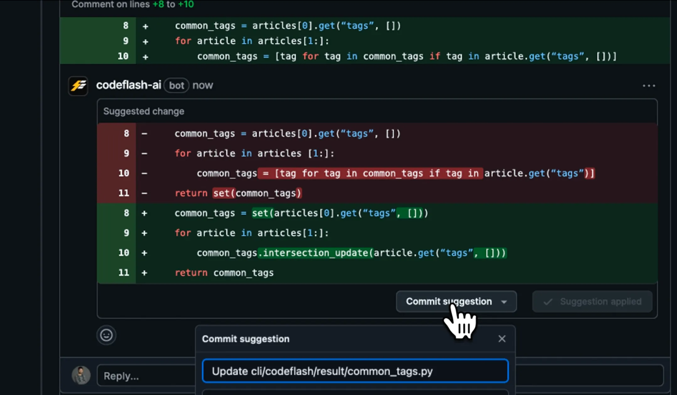This screenshot has height=395, width=677.
Task: Click the codeflash-ai lightning avatar icon
Action: click(x=78, y=86)
